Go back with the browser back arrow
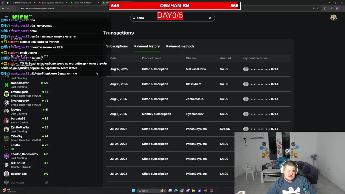The image size is (345, 194). [x=3, y=8]
